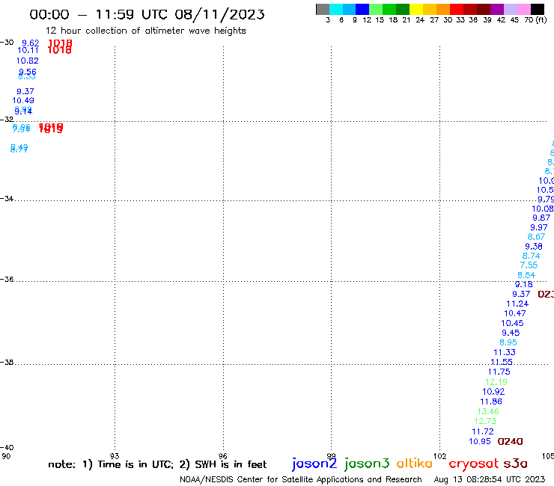
Task: Click the -34 latitude axis label
Action: tap(7, 199)
